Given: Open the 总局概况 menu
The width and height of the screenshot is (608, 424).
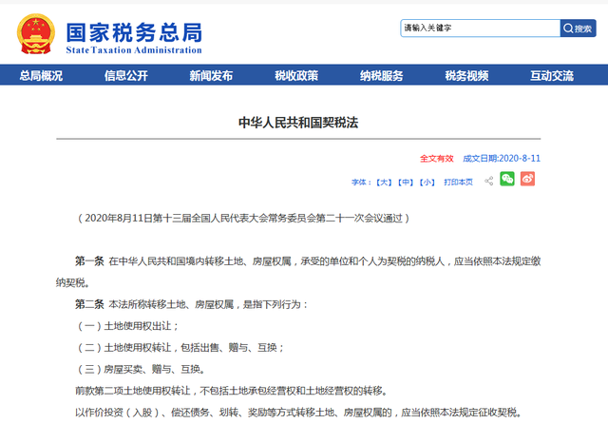Looking at the screenshot, I should [x=41, y=76].
